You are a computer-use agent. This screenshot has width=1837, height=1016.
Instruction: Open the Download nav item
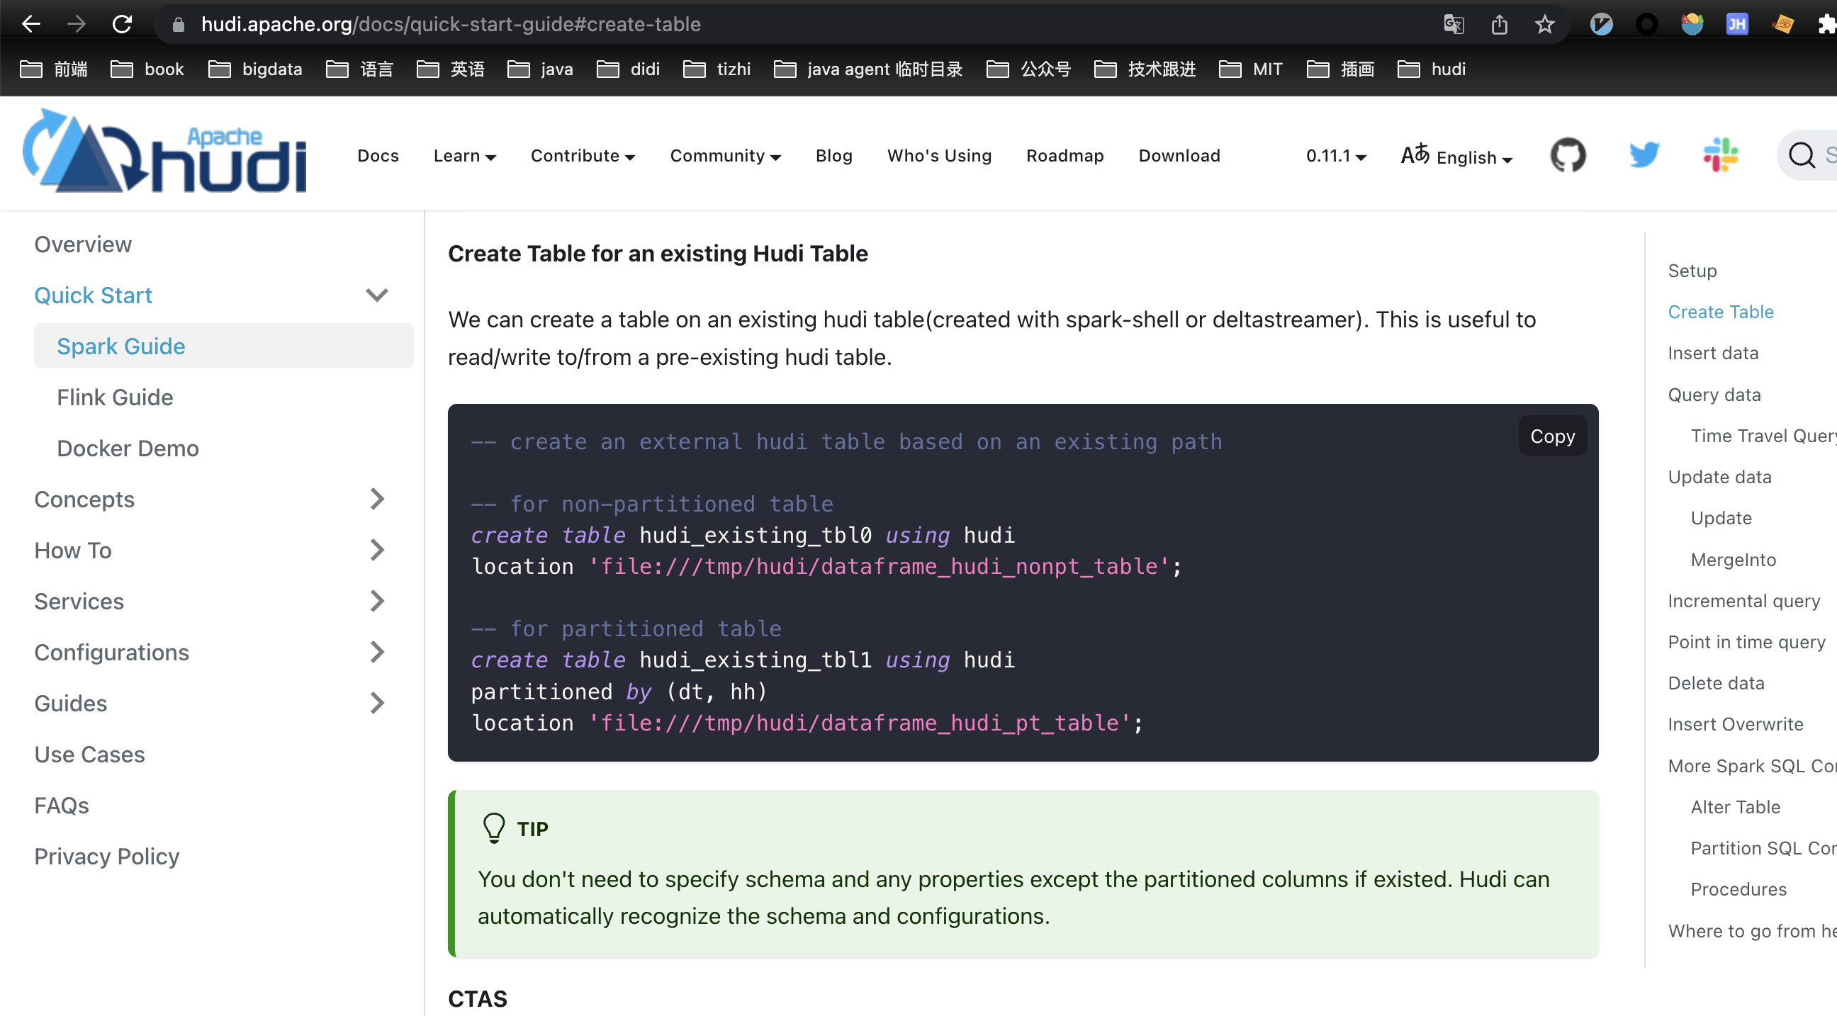pos(1179,155)
